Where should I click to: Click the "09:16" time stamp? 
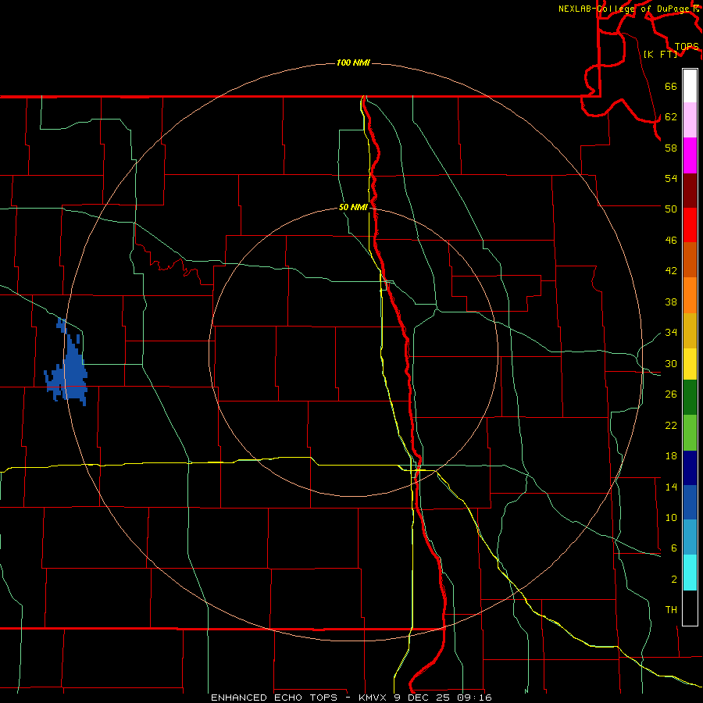(x=475, y=698)
